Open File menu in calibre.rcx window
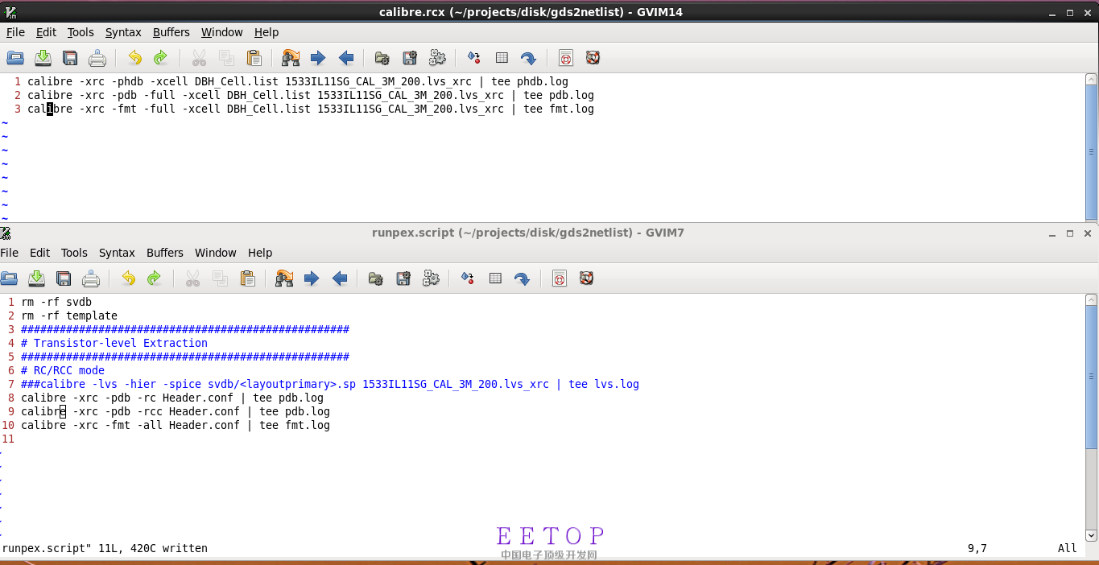1099x565 pixels. pos(15,32)
